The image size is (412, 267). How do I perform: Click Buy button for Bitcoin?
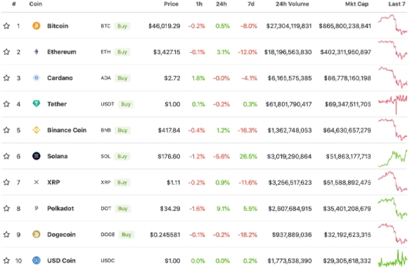point(122,26)
